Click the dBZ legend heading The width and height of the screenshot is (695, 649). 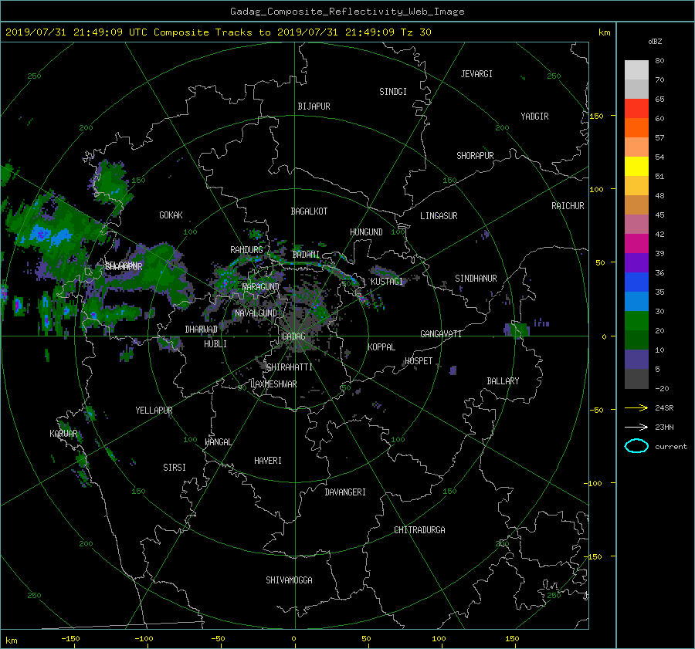coord(655,41)
